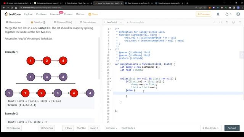Open the Discuss (999+) tab
Image resolution: width=244 pixels, height=137 pixels.
63,22
